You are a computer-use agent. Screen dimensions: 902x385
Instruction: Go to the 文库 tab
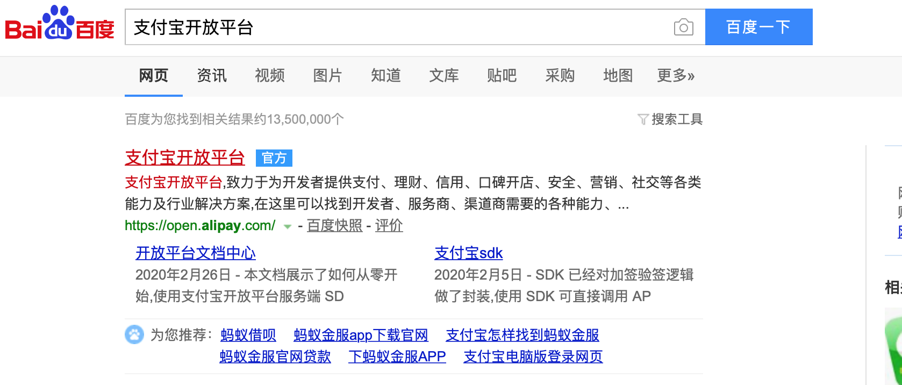444,76
